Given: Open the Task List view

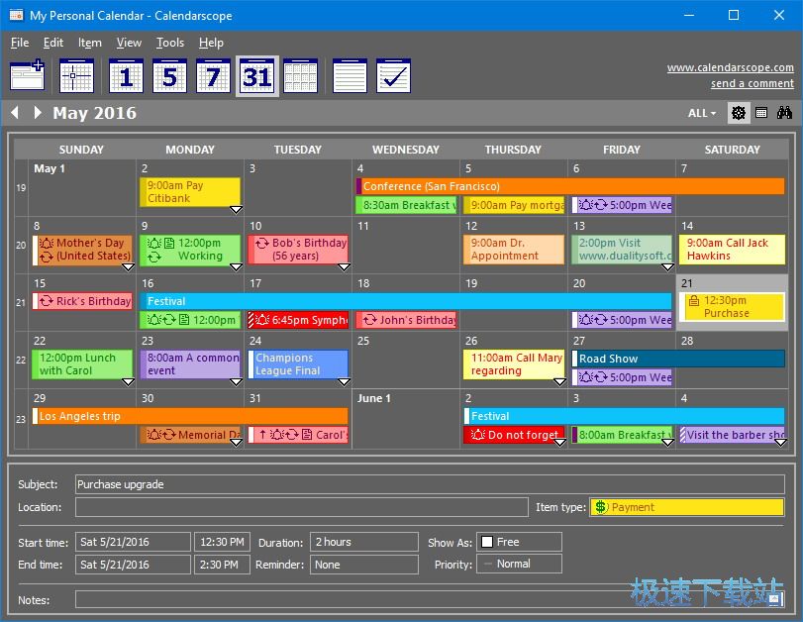Looking at the screenshot, I should (x=394, y=75).
